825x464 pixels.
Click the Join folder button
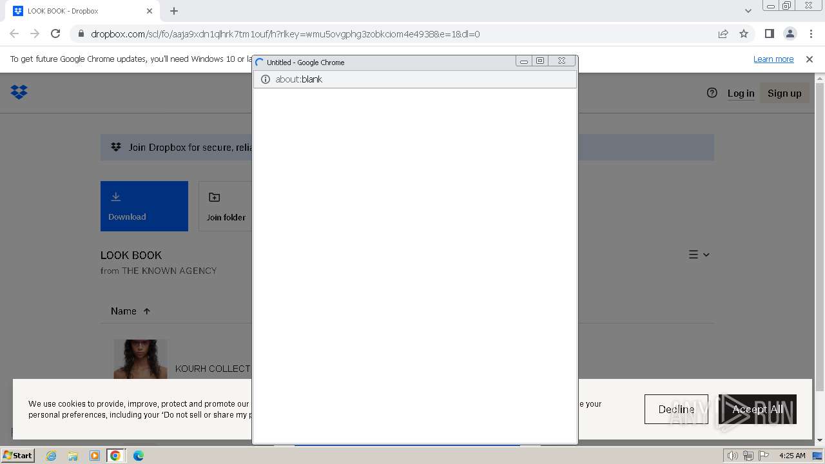225,206
